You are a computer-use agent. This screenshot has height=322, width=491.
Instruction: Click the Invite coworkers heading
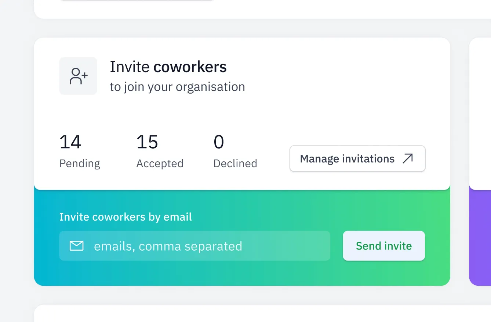coord(168,67)
